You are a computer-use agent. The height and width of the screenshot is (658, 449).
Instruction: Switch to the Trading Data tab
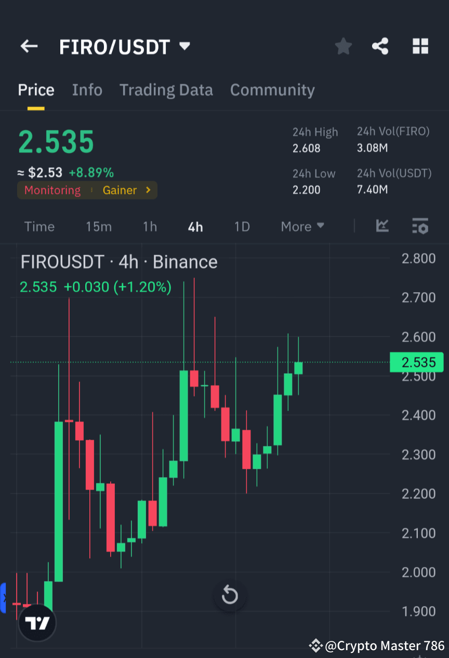coord(166,89)
